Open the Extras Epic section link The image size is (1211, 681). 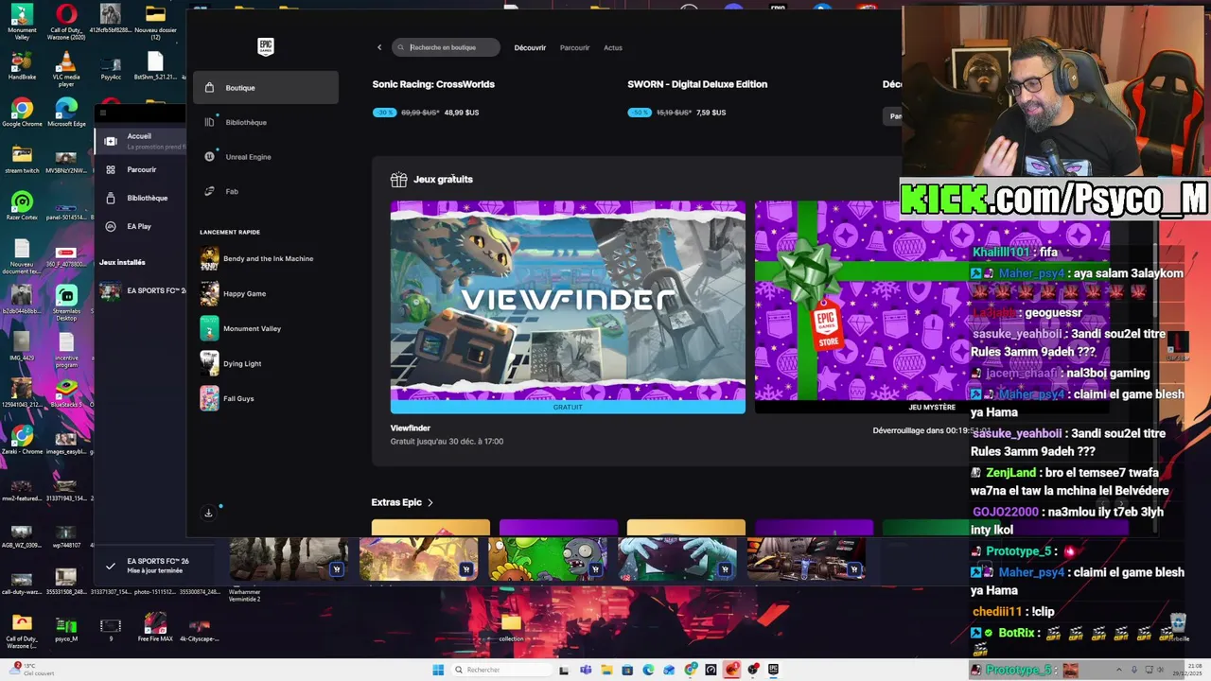coord(396,503)
